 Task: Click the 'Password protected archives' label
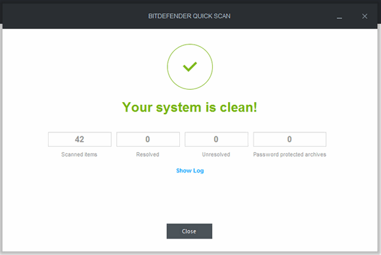pos(290,155)
